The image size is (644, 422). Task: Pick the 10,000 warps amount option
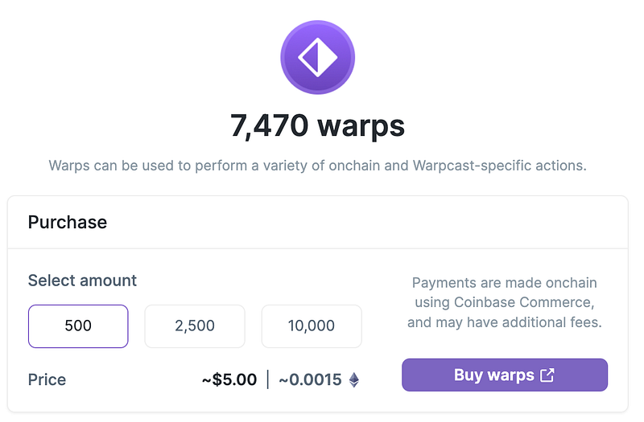[312, 326]
